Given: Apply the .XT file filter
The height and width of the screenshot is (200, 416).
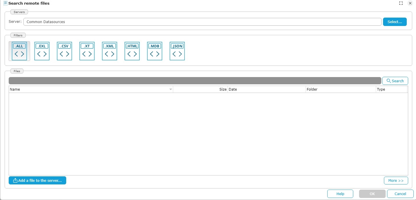Looking at the screenshot, I should (87, 51).
